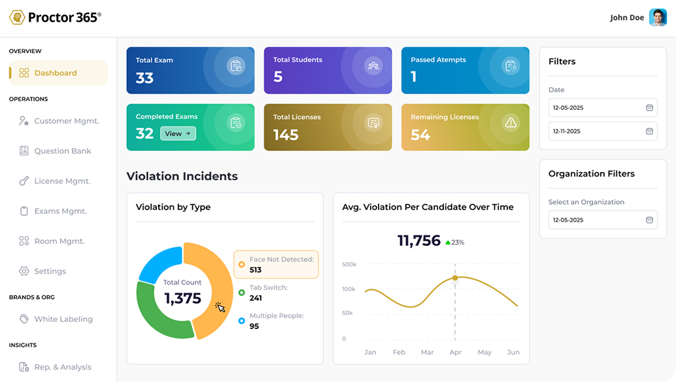Click the end date field 12-11-2025
Image resolution: width=676 pixels, height=382 pixels.
603,131
